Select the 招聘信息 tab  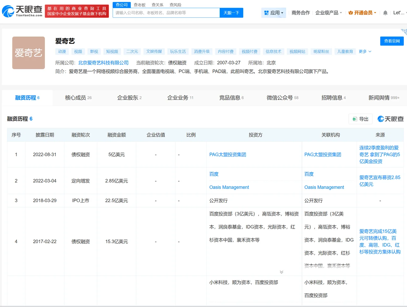[334, 98]
